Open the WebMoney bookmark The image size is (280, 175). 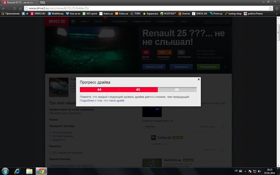(x=55, y=14)
